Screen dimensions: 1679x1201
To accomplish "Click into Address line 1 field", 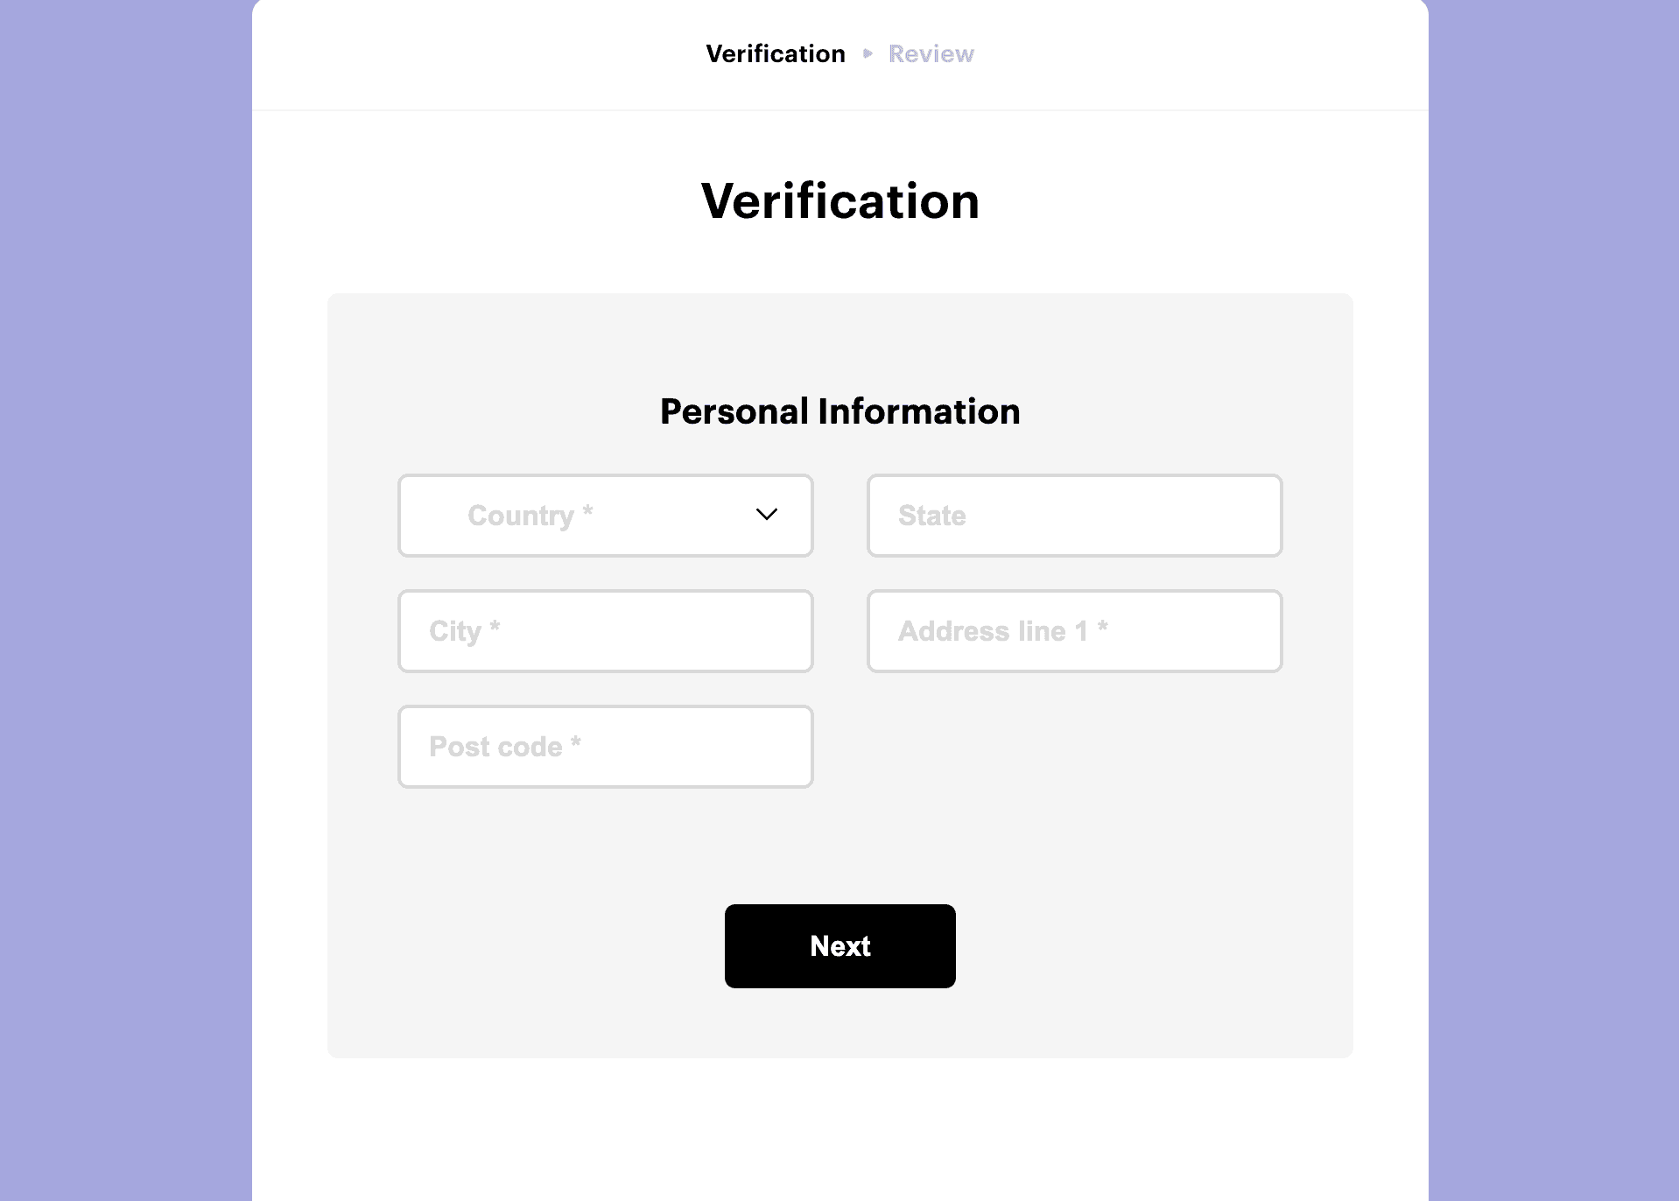I will pos(1074,631).
